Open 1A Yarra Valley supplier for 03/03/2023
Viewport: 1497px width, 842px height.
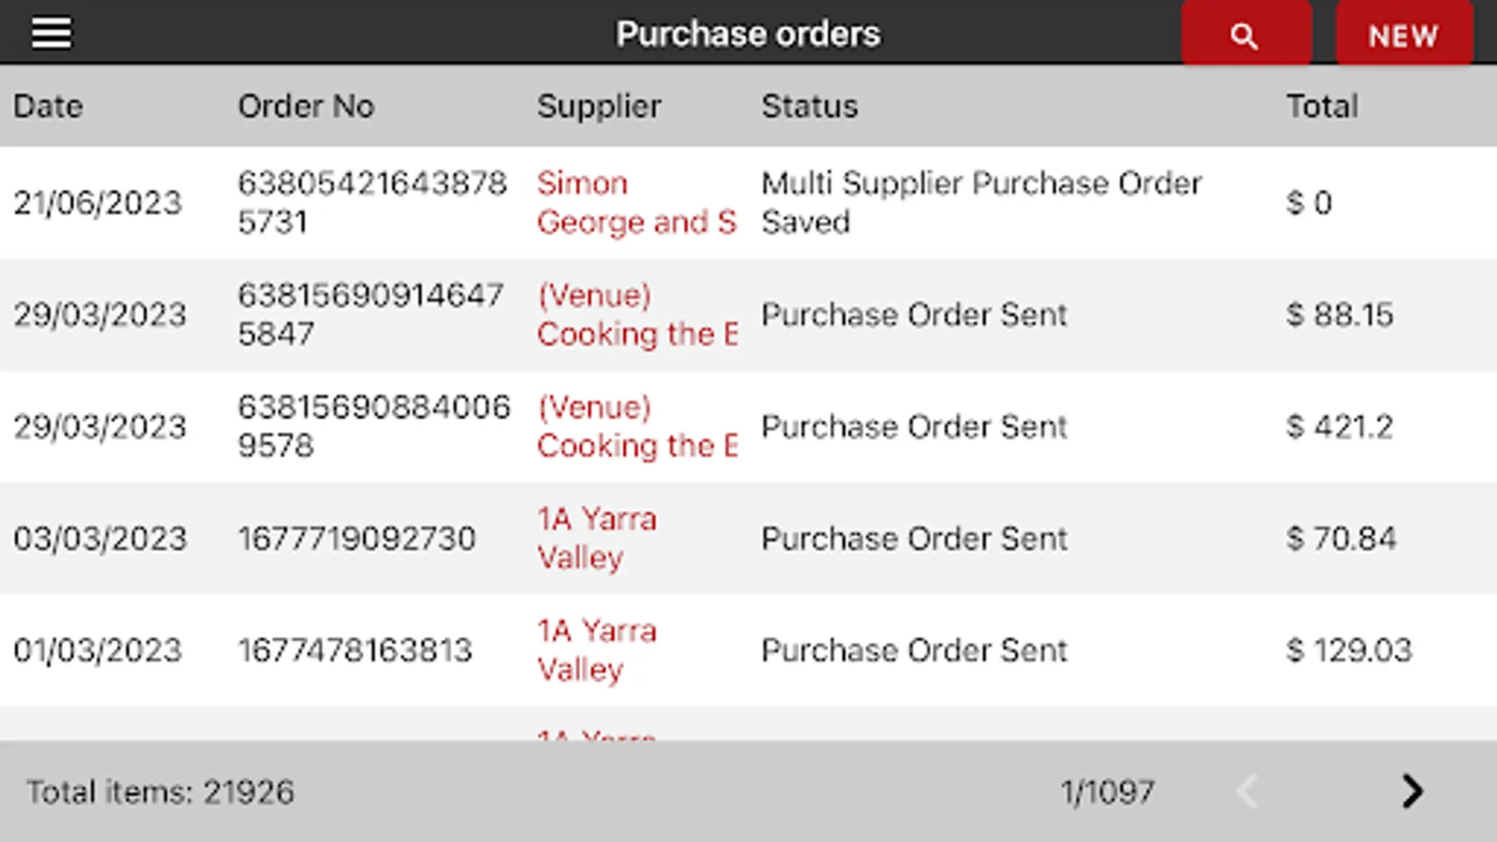597,539
